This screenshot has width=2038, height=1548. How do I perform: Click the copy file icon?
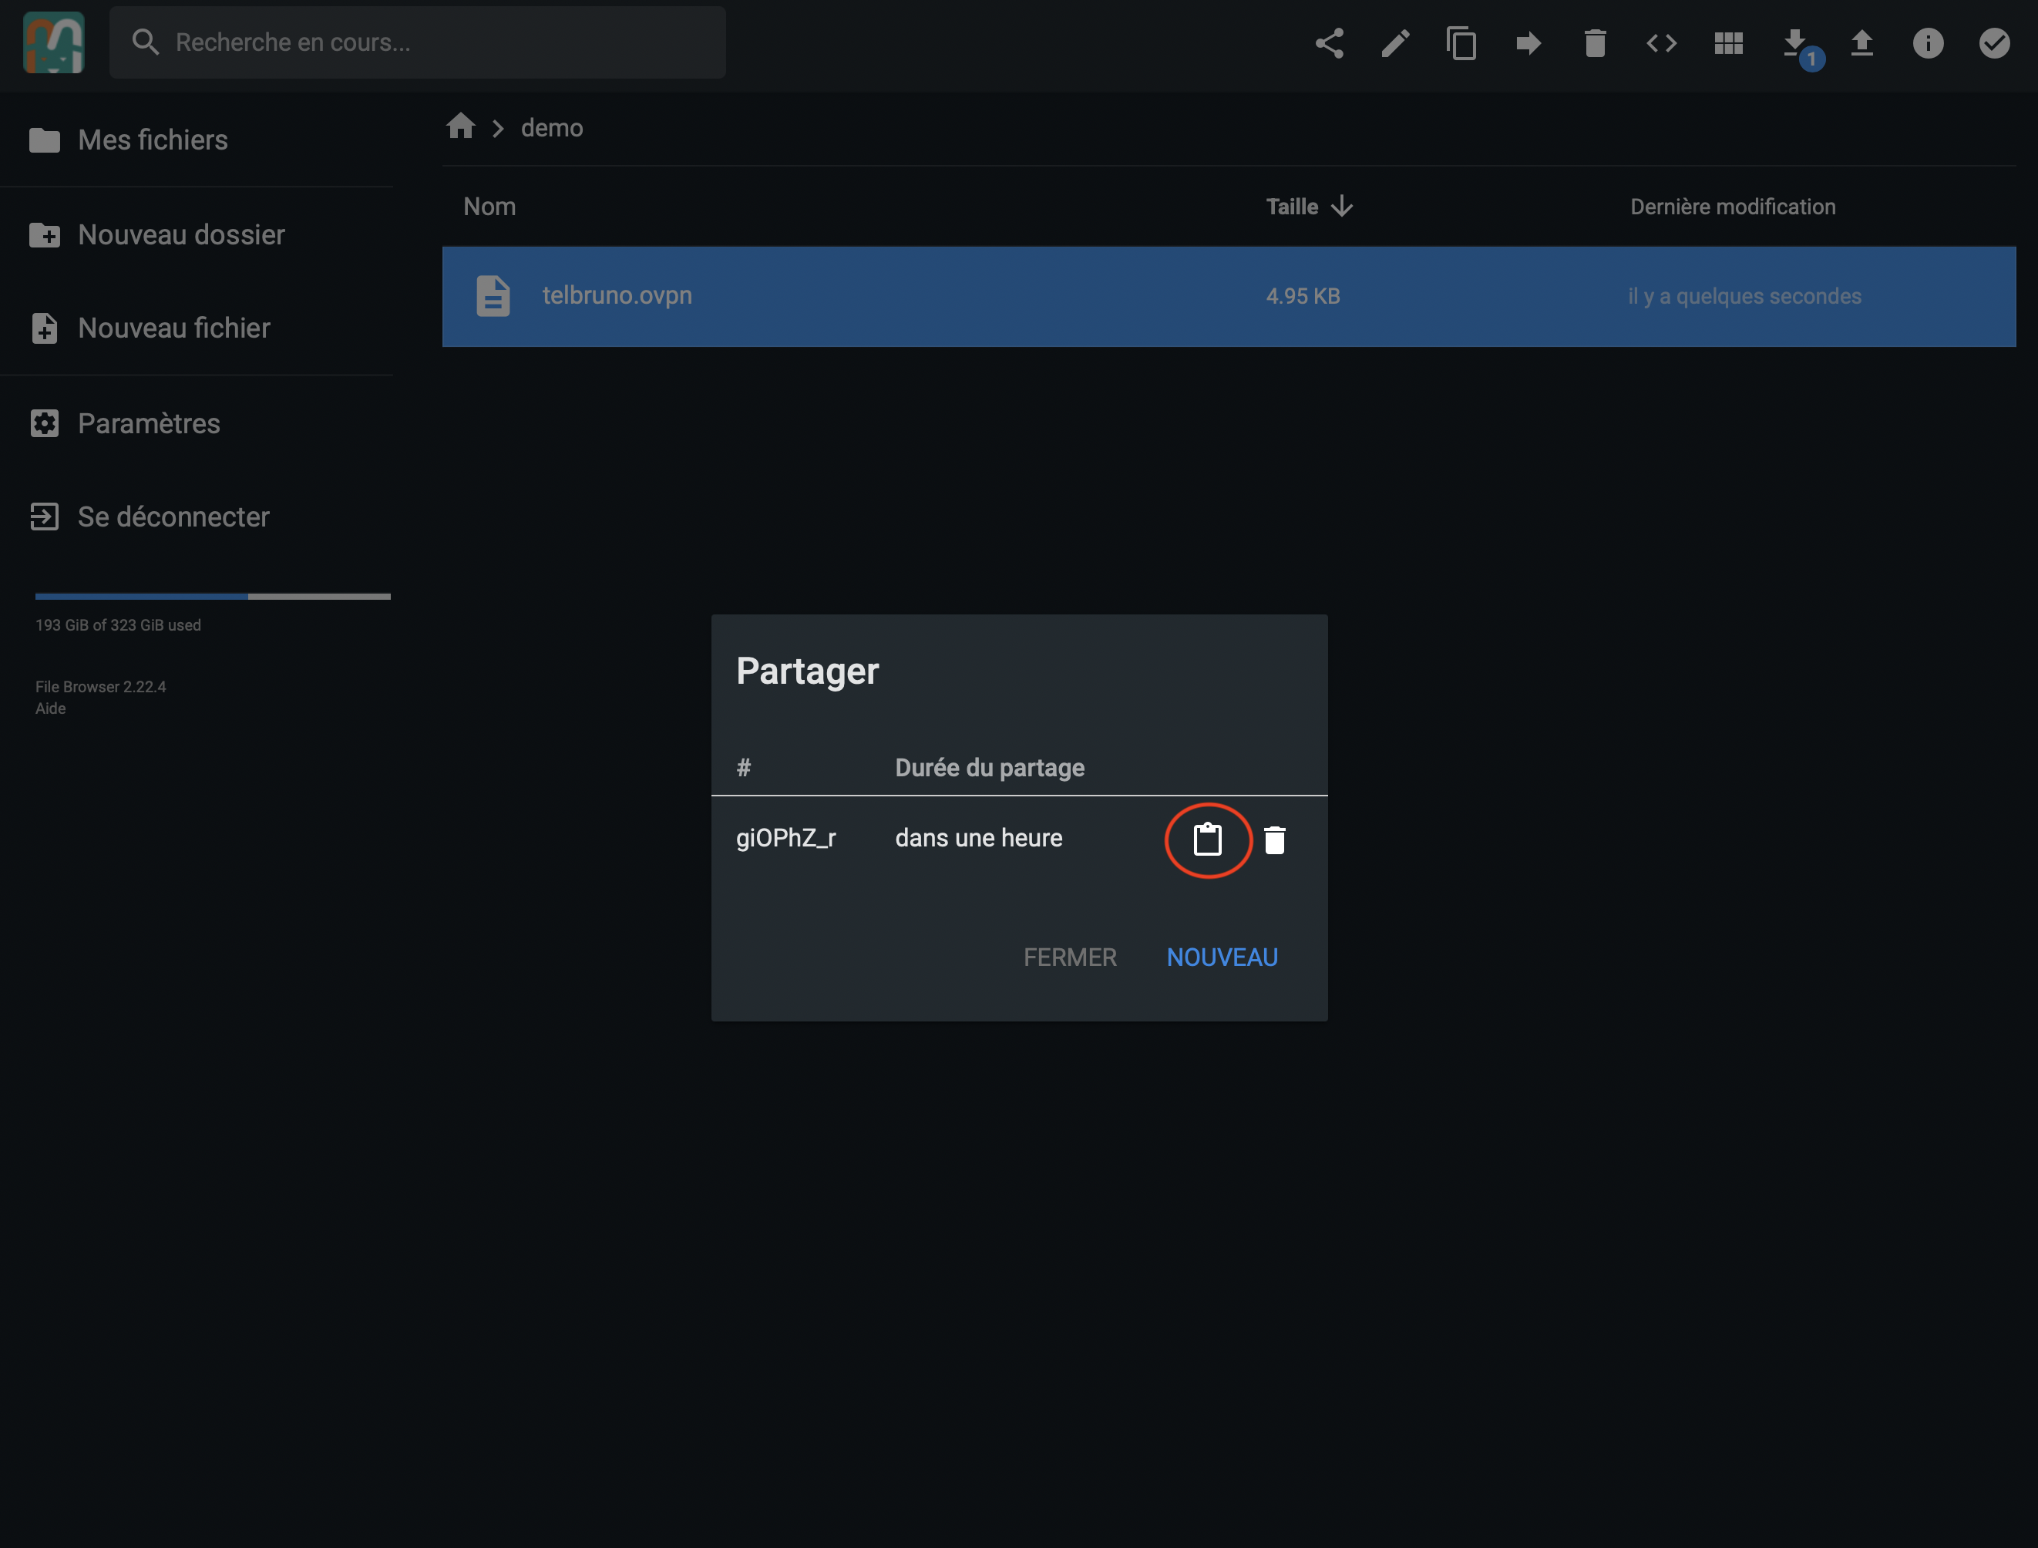click(x=1461, y=43)
